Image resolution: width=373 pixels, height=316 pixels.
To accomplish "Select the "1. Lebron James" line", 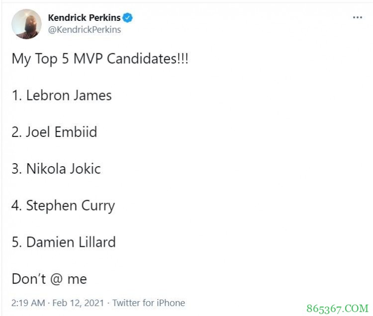I will point(62,96).
